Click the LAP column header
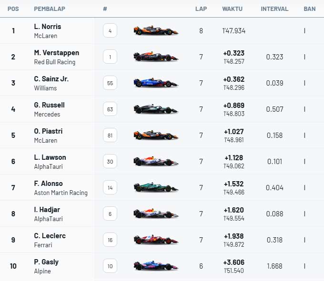 click(x=201, y=9)
